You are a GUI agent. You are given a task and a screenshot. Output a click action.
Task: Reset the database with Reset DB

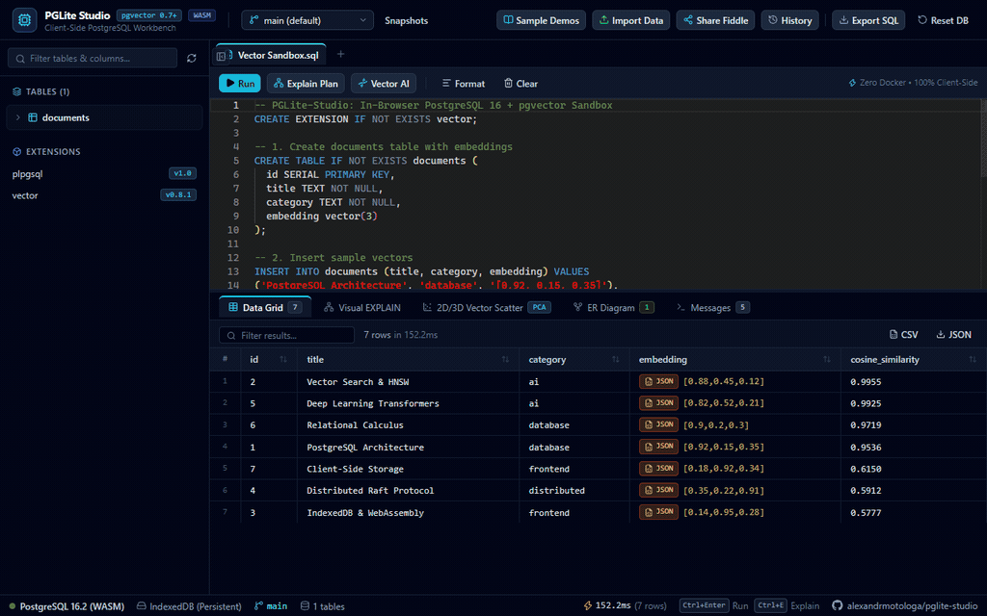tap(943, 20)
